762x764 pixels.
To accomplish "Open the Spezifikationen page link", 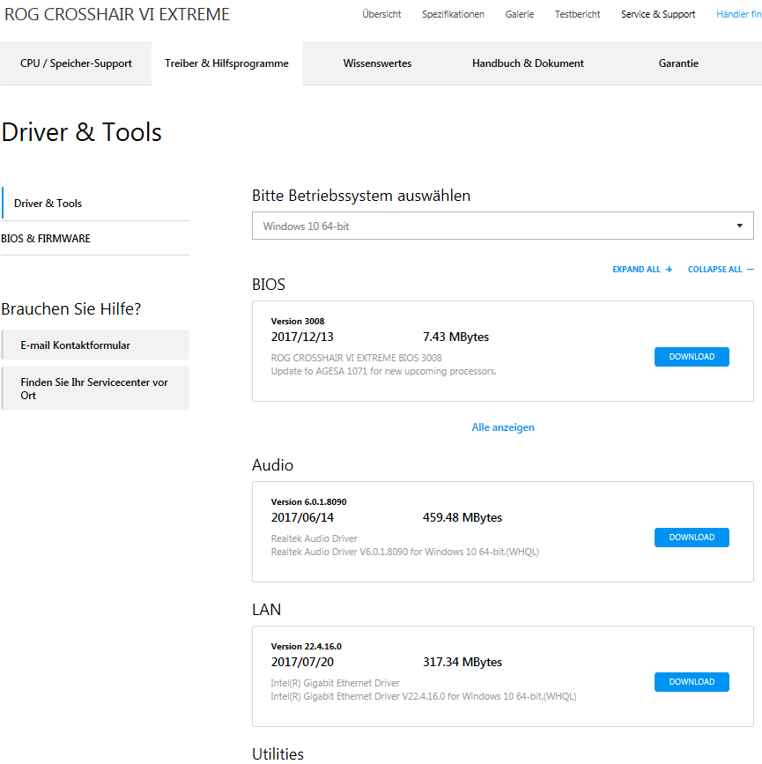I will (453, 15).
